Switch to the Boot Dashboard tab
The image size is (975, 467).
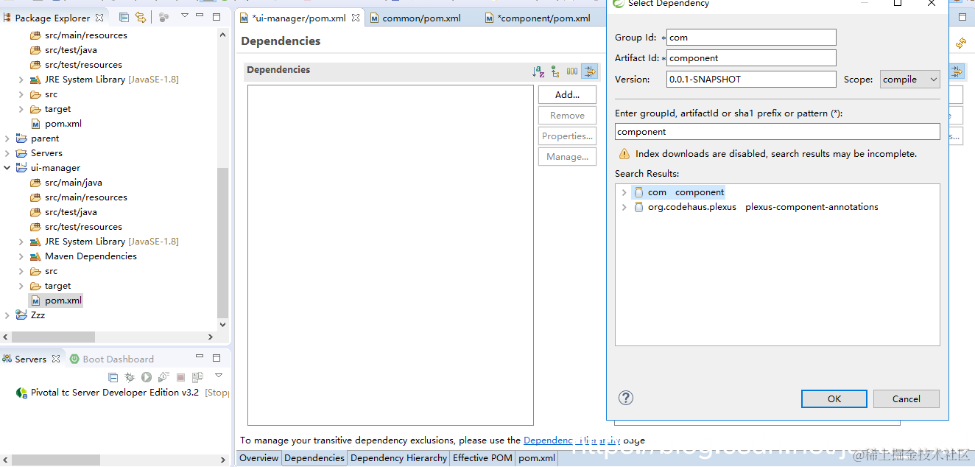112,359
